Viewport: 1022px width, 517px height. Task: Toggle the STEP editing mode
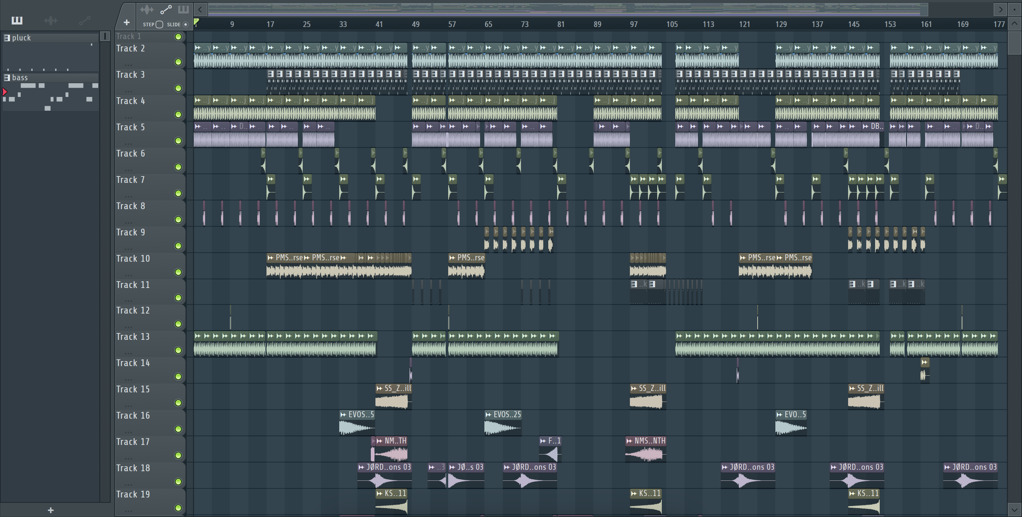click(x=159, y=24)
